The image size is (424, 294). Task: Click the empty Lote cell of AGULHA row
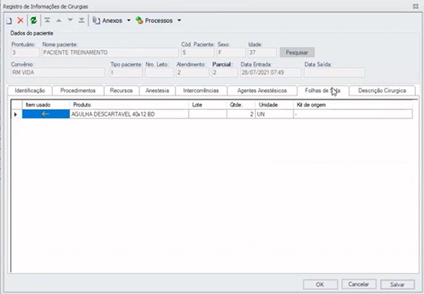click(x=208, y=114)
